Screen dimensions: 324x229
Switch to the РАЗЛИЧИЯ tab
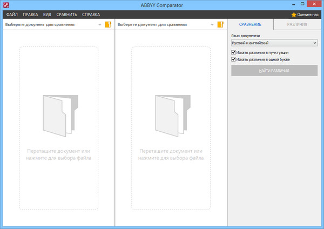298,25
